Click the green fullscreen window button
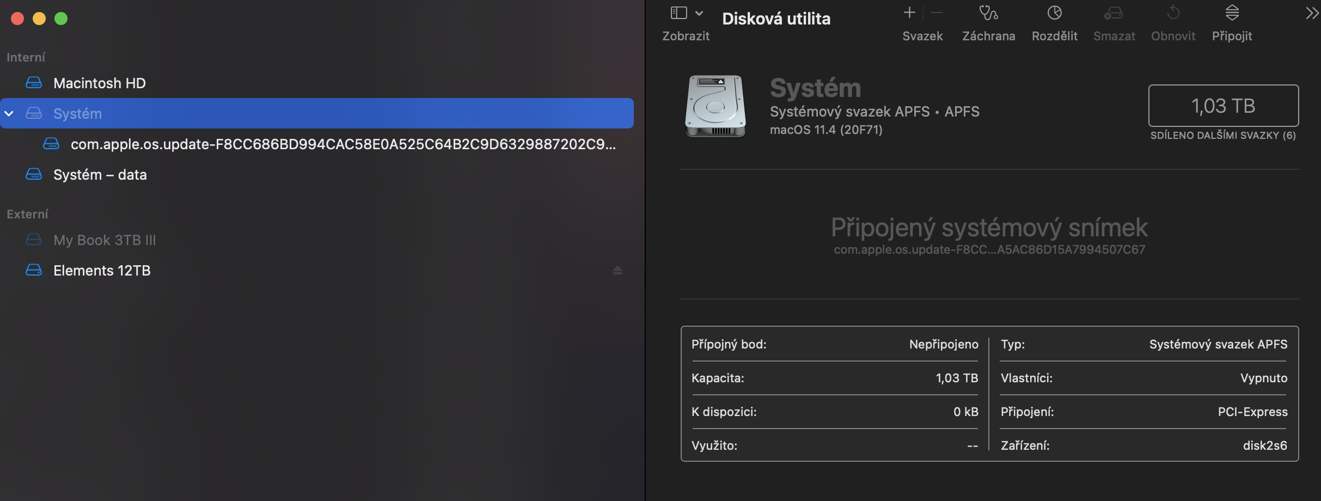Screen dimensions: 1321x501 (61, 19)
